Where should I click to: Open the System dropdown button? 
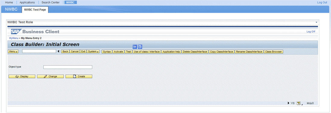click(x=93, y=52)
